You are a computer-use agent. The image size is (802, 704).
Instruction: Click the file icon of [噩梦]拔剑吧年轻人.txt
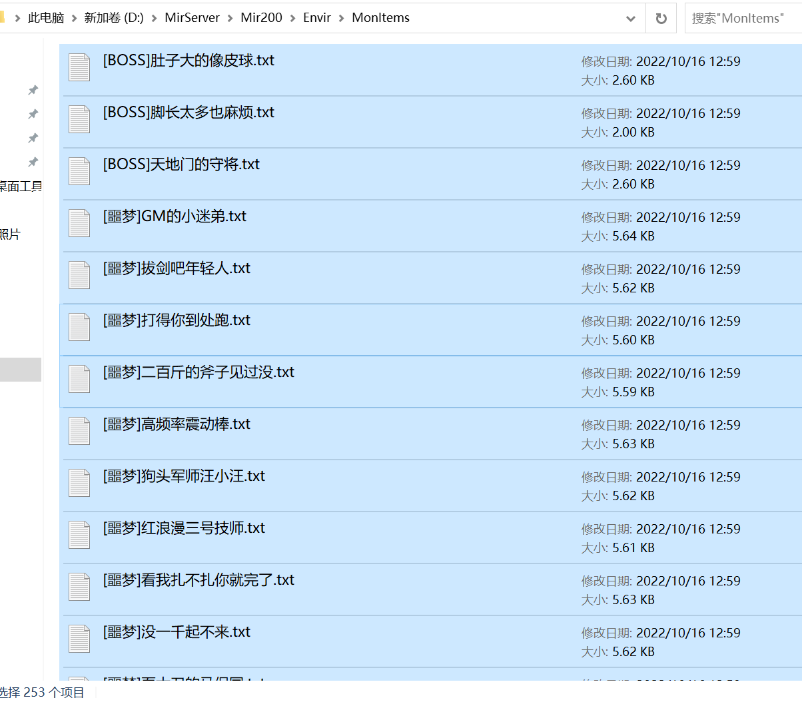[x=79, y=275]
